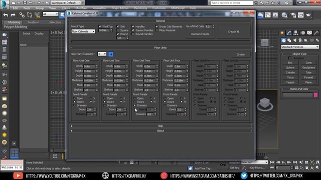Click the Rendered Frame Window icon

coord(301,15)
